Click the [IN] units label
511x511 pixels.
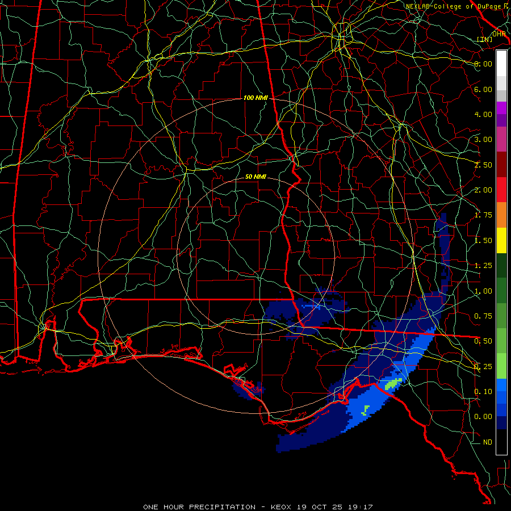[485, 39]
